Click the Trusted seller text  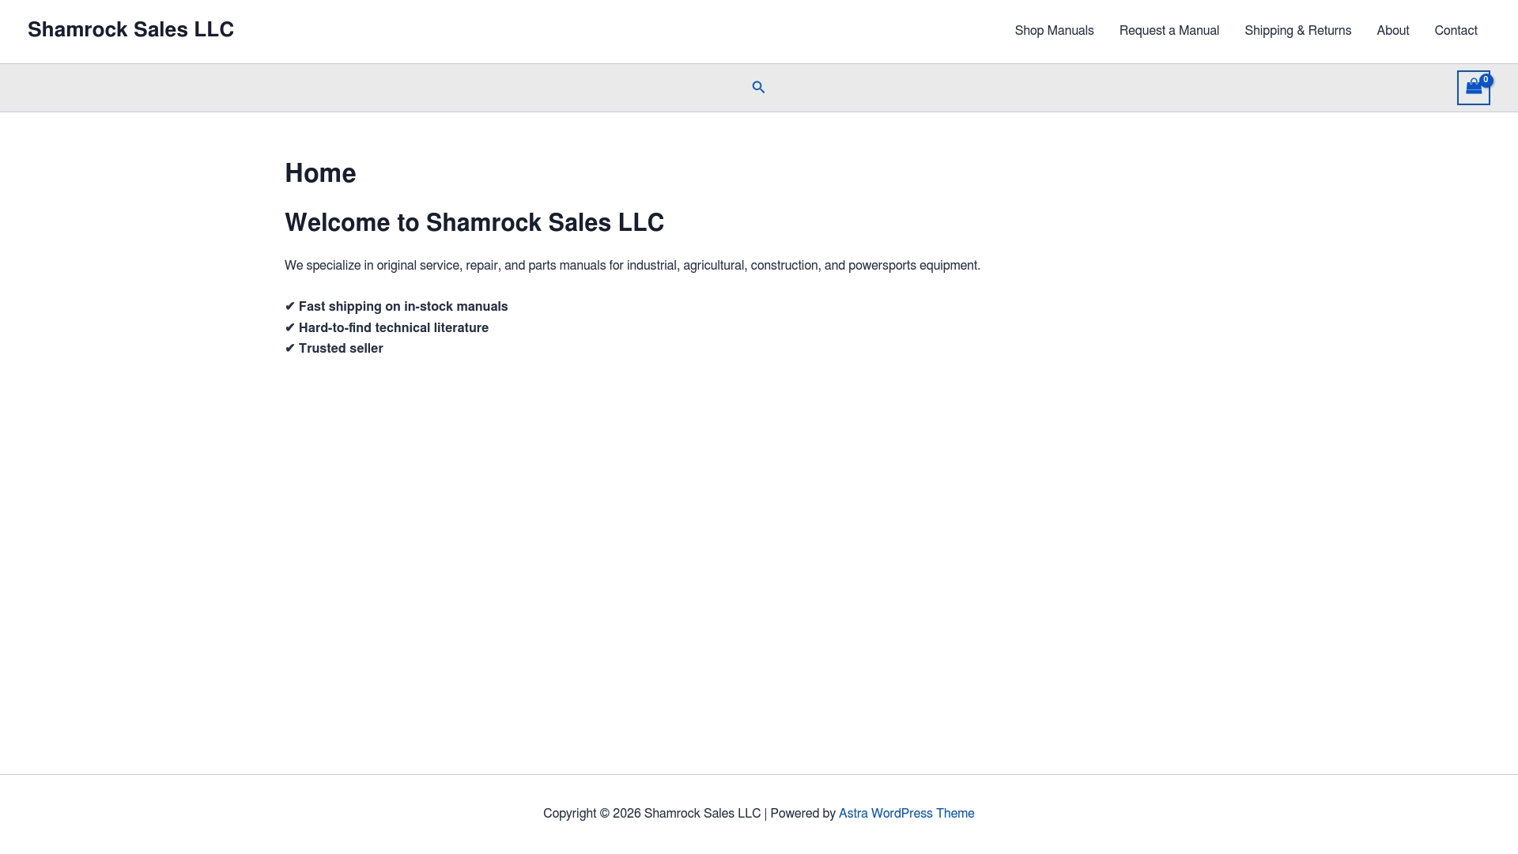341,349
